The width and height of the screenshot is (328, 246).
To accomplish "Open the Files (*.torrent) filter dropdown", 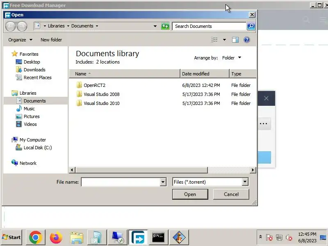I will (245, 182).
